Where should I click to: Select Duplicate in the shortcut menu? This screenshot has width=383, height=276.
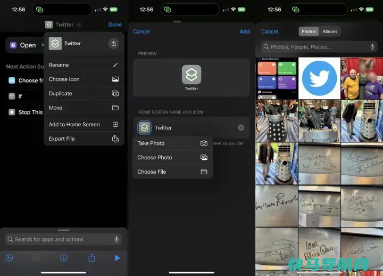84,93
